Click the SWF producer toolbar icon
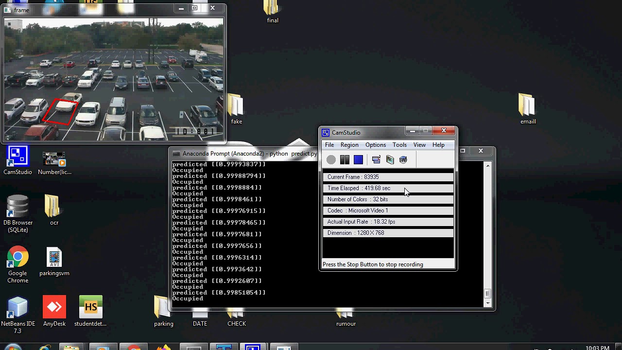 click(403, 159)
